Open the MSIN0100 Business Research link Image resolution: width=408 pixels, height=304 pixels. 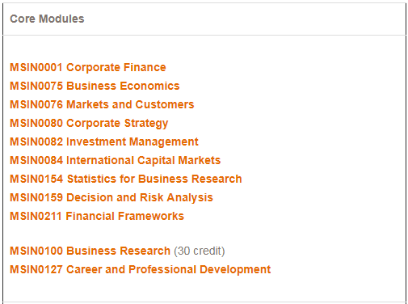[90, 251]
